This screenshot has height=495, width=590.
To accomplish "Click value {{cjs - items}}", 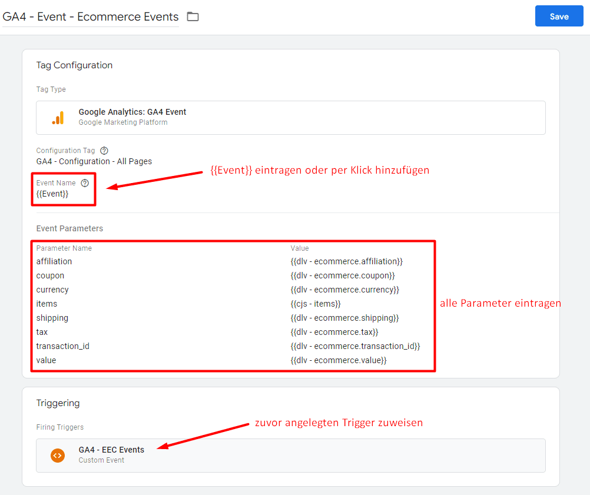I will (x=316, y=304).
